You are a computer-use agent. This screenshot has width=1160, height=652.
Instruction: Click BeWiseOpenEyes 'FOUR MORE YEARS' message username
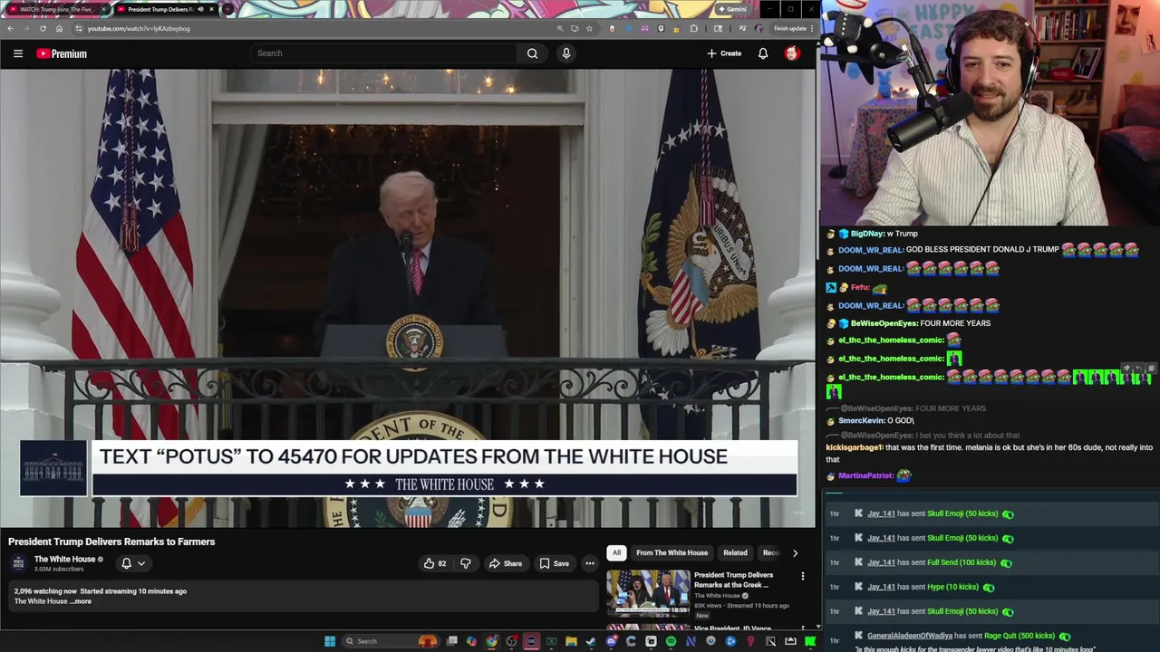click(884, 323)
